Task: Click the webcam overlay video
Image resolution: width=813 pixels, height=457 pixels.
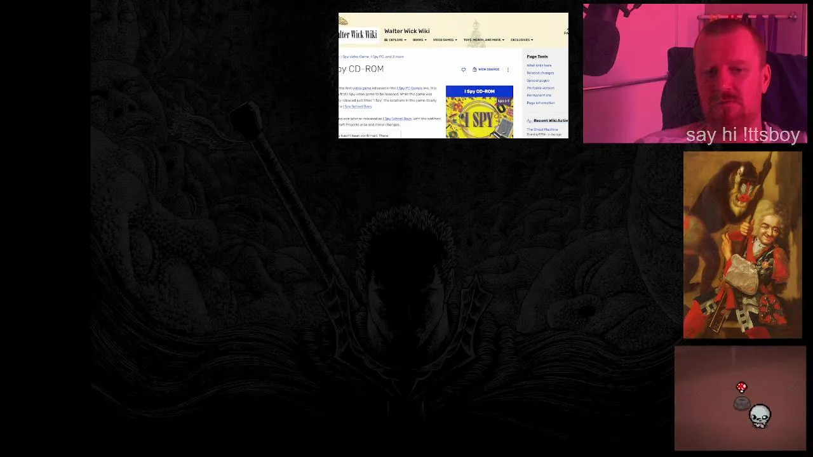Action: point(695,74)
